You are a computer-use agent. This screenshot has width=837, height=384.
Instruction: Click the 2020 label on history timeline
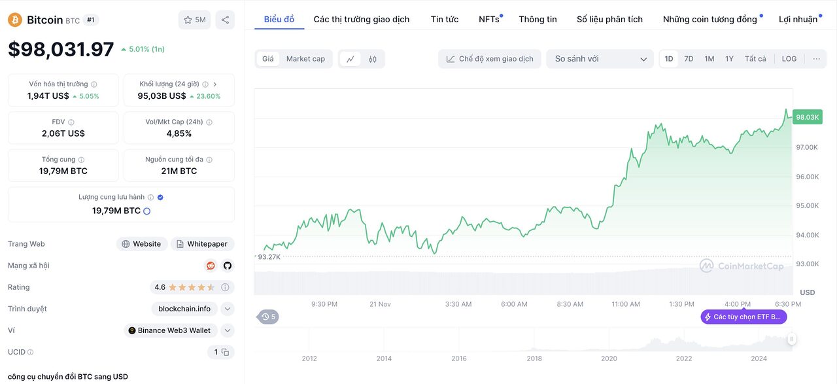[609, 358]
